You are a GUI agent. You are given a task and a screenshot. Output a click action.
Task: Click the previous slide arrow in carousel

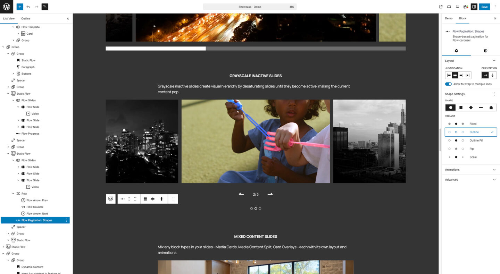click(241, 194)
